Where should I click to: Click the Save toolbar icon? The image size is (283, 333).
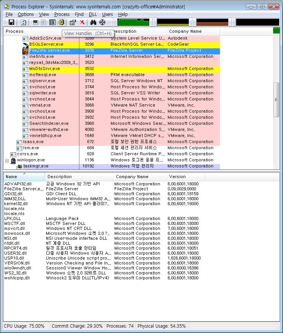pos(11,22)
